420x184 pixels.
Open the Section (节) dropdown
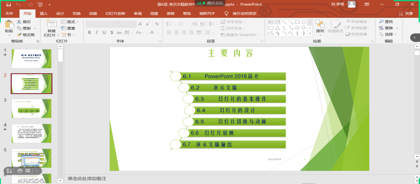68,35
